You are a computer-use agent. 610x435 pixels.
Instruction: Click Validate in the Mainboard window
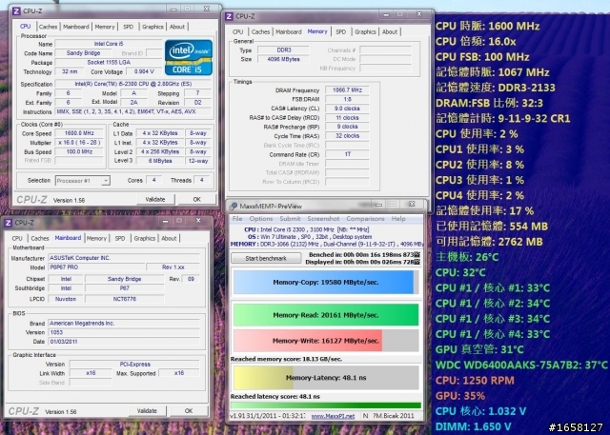[x=147, y=411]
